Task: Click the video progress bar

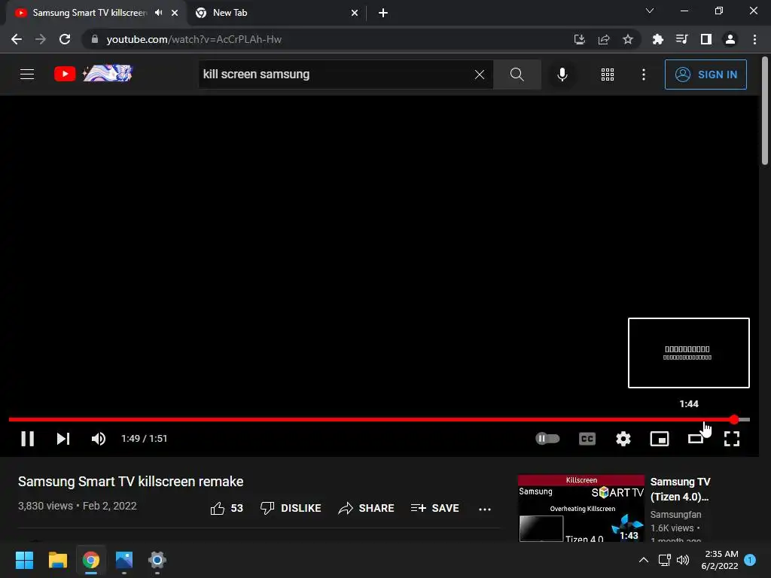Action: pyautogui.click(x=379, y=419)
